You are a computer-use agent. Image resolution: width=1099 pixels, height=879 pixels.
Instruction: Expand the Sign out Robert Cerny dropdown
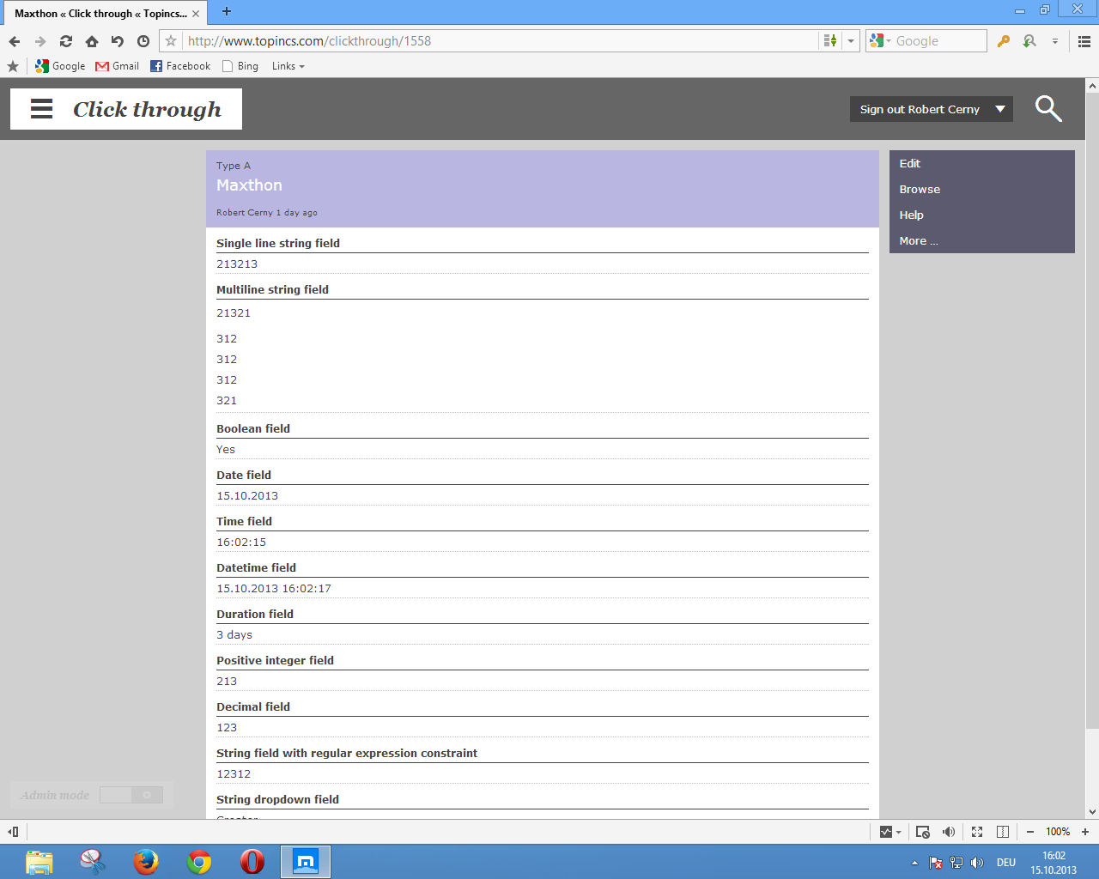pyautogui.click(x=1000, y=109)
